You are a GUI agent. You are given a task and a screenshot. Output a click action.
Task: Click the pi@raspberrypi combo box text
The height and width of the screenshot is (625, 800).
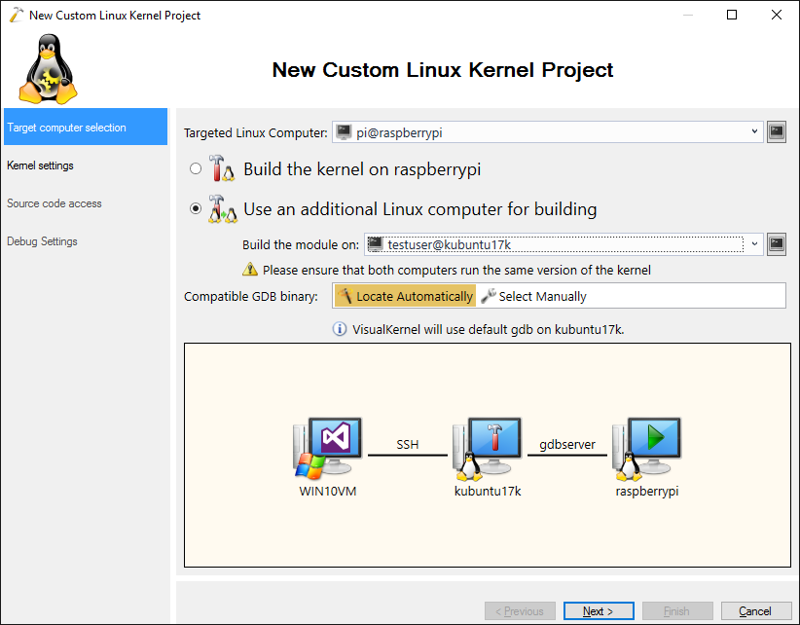tap(399, 132)
